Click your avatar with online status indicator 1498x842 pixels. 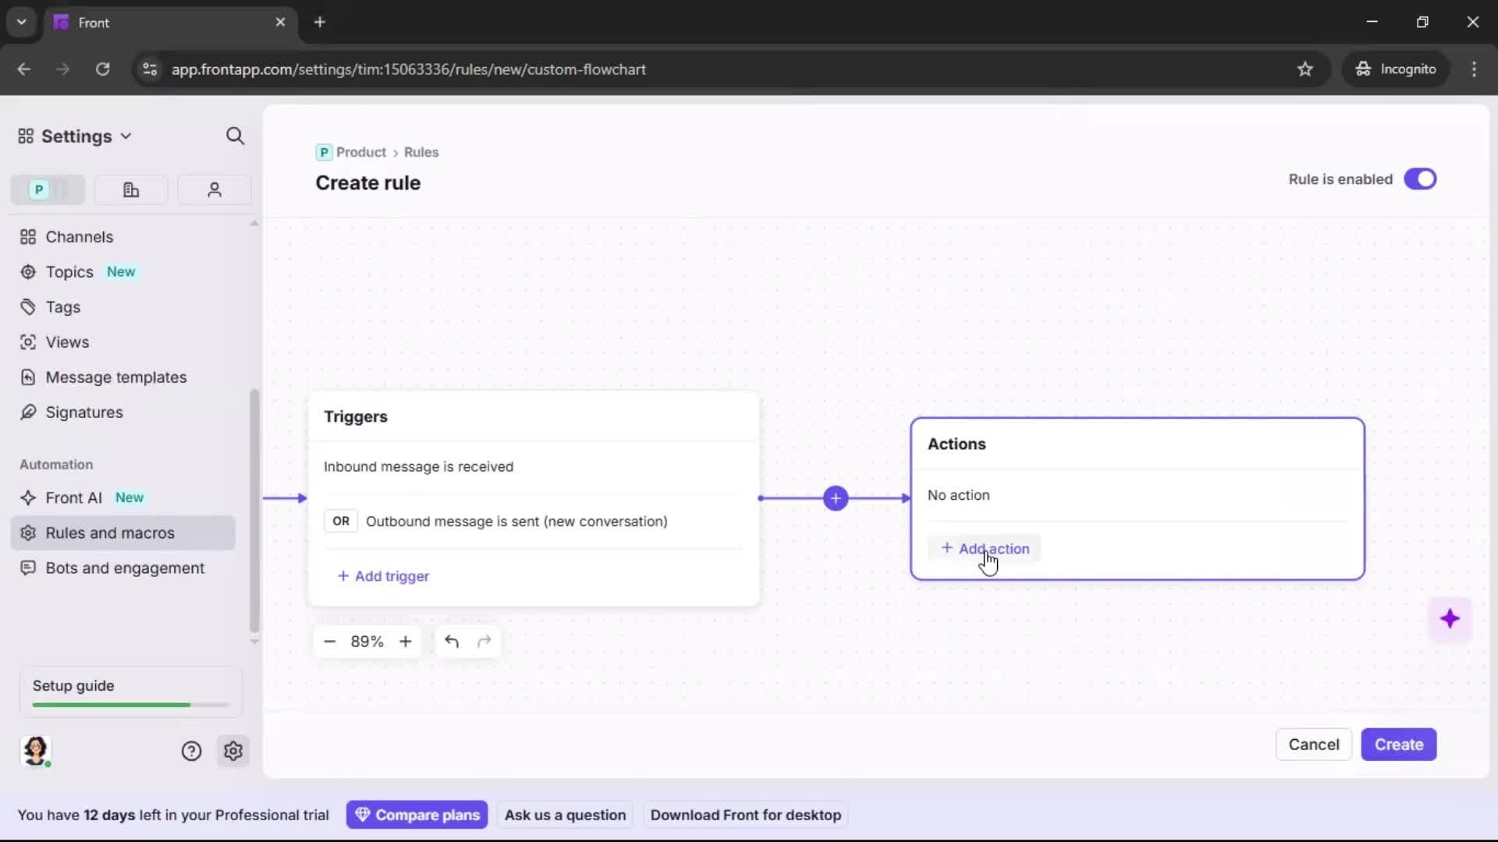point(36,751)
